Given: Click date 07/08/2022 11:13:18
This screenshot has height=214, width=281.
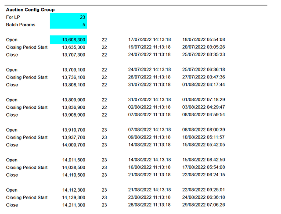Looking at the screenshot, I should pos(149,115).
